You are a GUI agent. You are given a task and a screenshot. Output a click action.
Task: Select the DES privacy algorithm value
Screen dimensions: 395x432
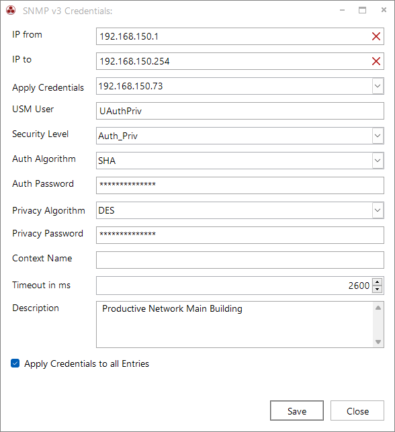pos(106,210)
